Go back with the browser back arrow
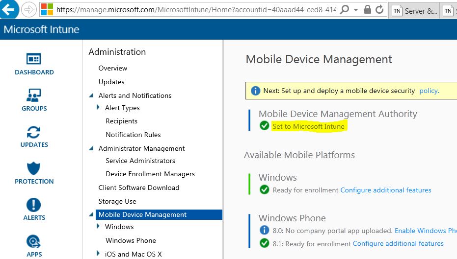457x259 pixels. click(9, 9)
